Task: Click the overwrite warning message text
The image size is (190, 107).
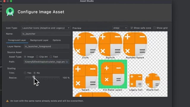Action: (x=47, y=101)
